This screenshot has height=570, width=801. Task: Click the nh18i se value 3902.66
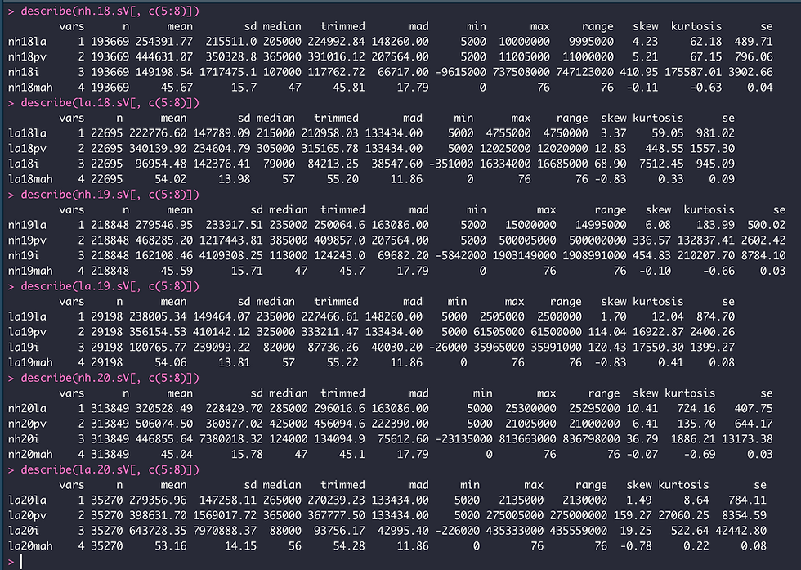coord(751,72)
